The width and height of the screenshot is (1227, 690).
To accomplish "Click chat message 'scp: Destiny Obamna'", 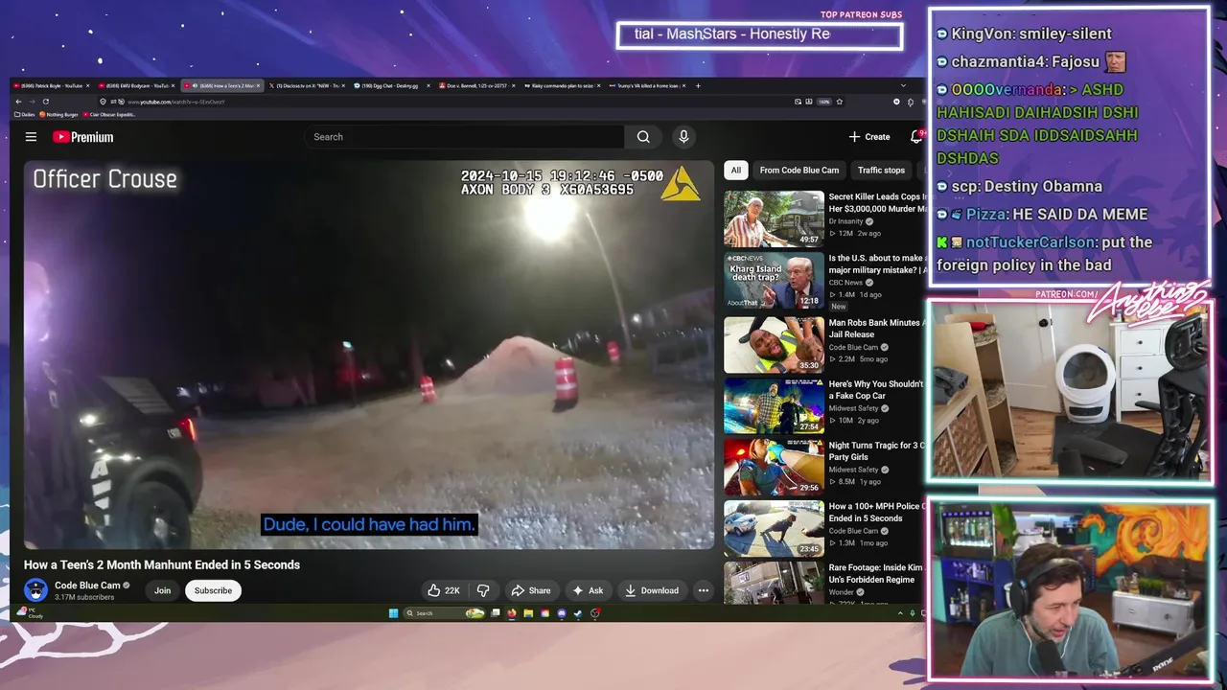I will tap(1029, 186).
